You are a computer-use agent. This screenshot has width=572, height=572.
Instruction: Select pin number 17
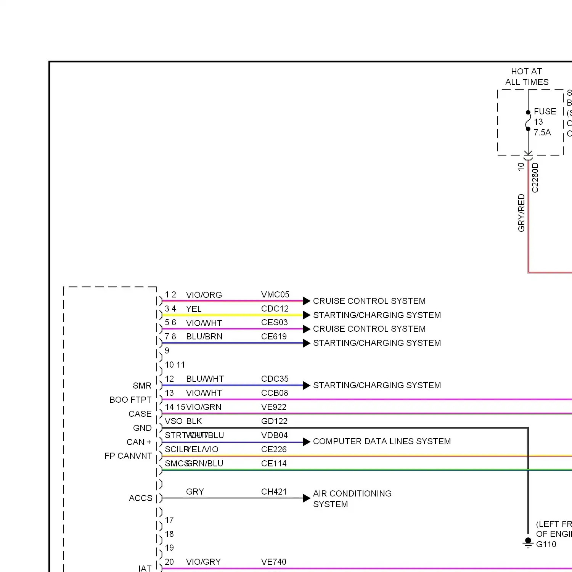coord(169,520)
